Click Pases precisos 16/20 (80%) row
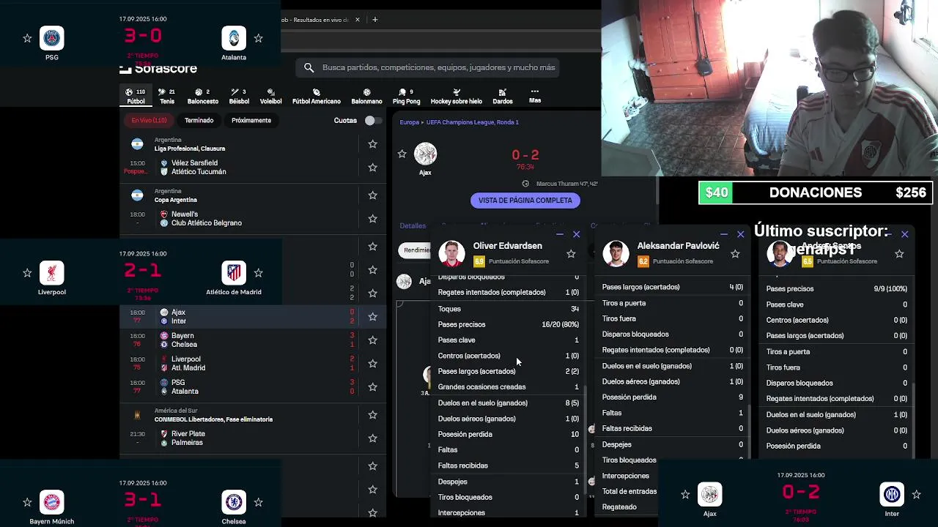938x527 pixels. [509, 324]
